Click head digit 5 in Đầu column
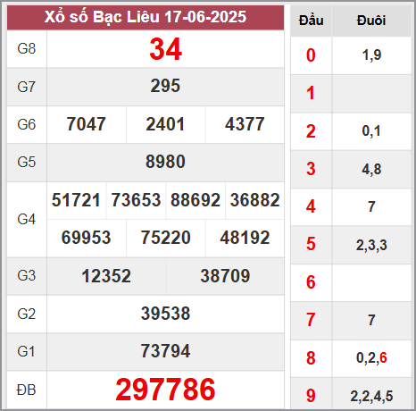416x411 pixels. pos(311,244)
